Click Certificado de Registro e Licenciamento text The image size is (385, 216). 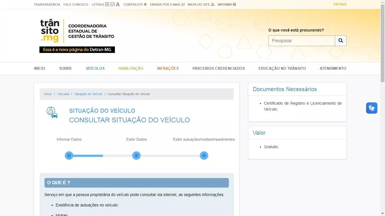(303, 106)
